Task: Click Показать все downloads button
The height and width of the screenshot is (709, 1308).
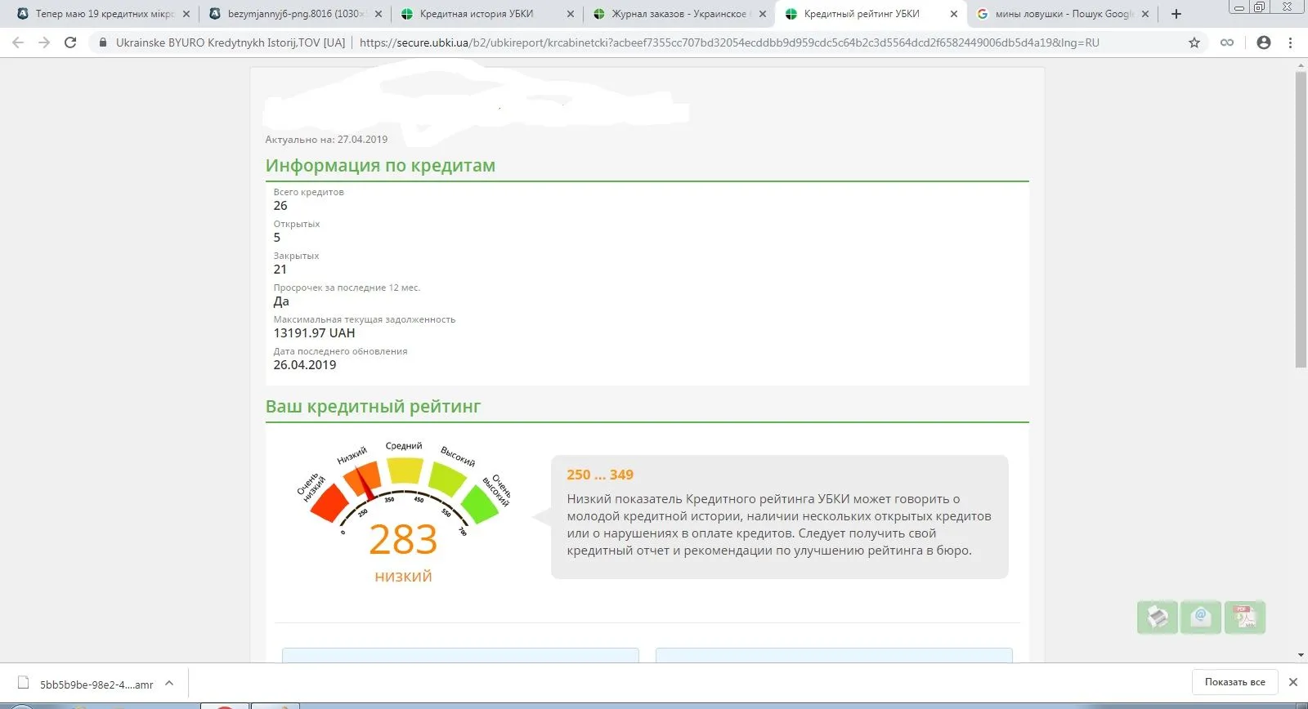Action: [1234, 682]
